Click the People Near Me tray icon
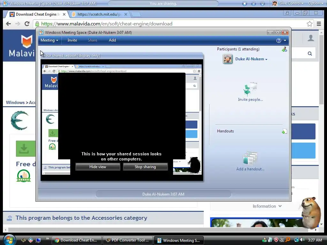Screen dimensions: 327x245 tap(264, 240)
